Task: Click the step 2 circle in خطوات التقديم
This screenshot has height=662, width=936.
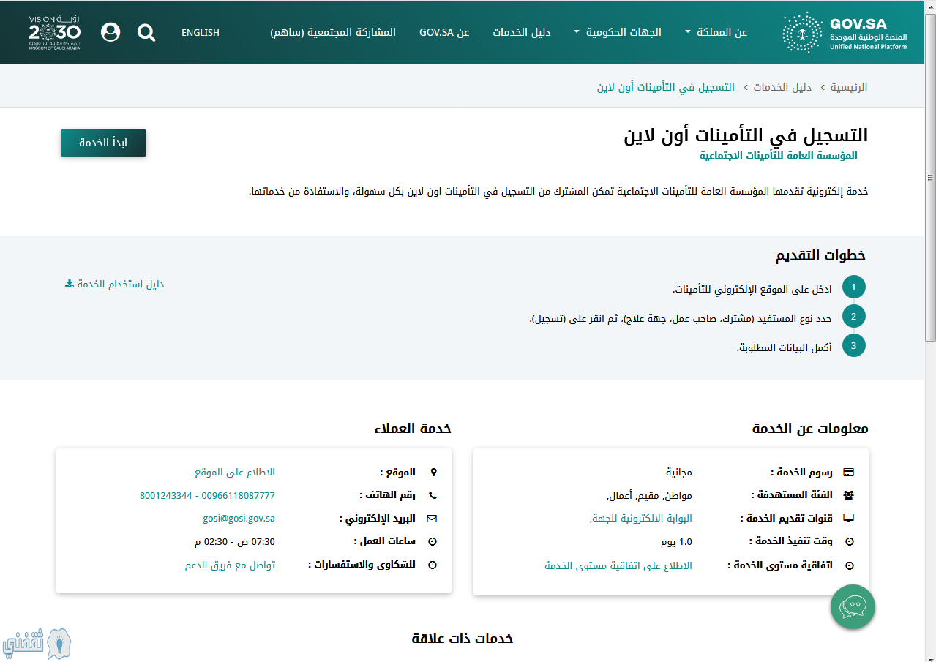Action: [x=853, y=317]
